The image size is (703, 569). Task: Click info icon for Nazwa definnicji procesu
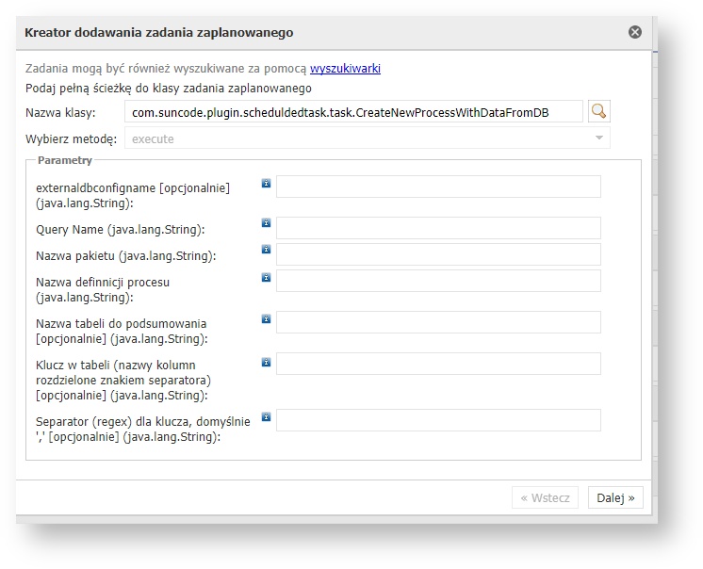pyautogui.click(x=266, y=277)
